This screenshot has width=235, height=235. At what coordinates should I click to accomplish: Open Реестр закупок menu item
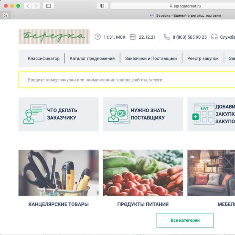pyautogui.click(x=203, y=58)
